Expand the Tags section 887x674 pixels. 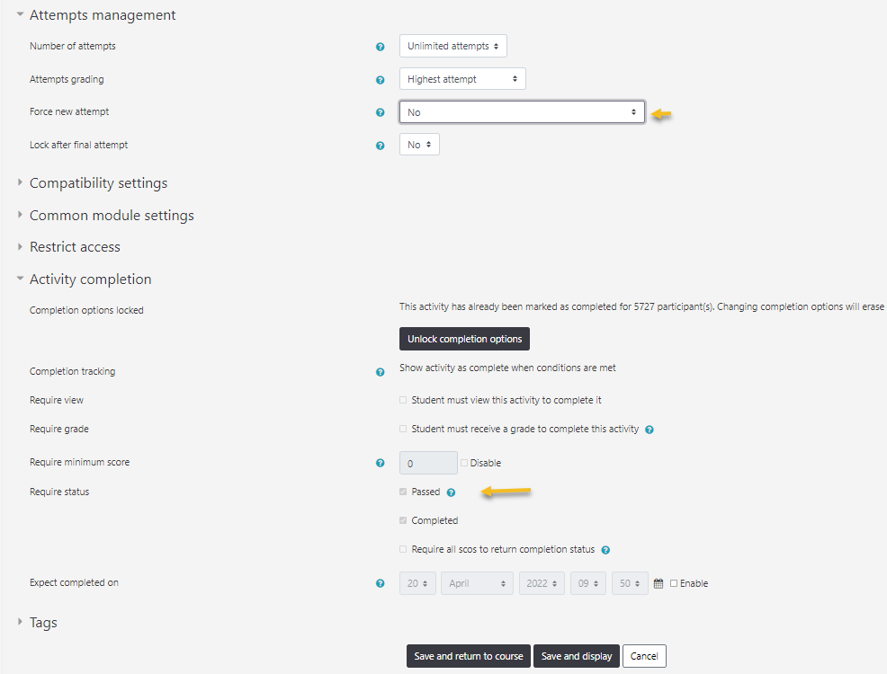[x=42, y=623]
